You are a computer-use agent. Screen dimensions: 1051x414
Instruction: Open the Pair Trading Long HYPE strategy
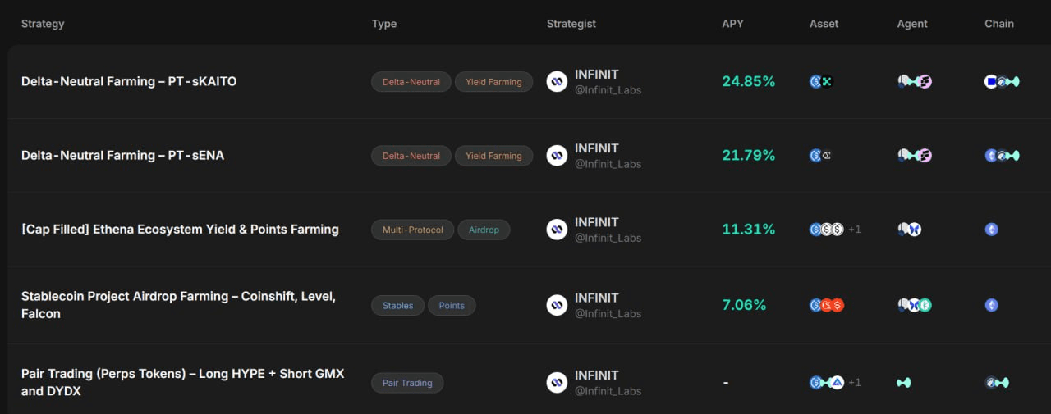[x=182, y=382]
